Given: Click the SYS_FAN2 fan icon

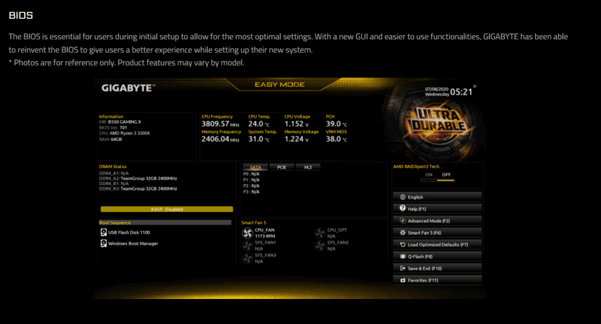Looking at the screenshot, I should pos(319,245).
